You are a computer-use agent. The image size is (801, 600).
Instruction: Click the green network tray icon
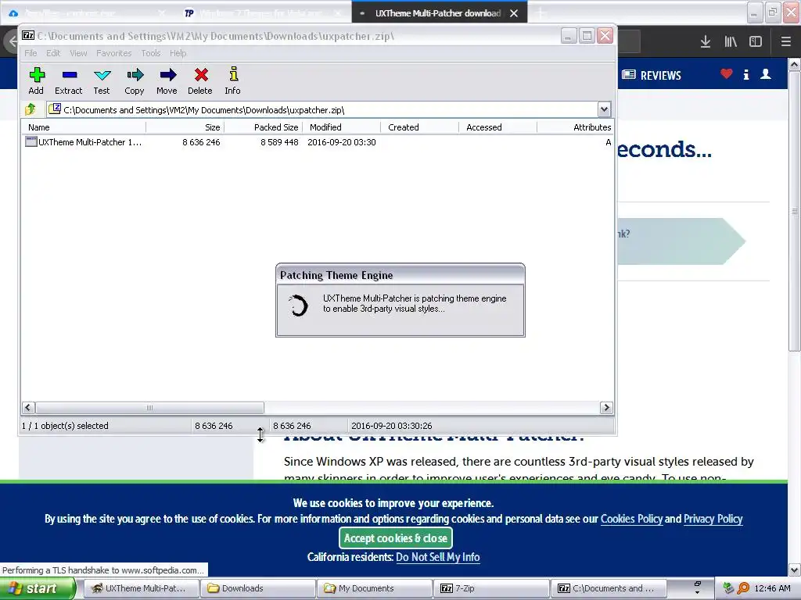coord(728,588)
